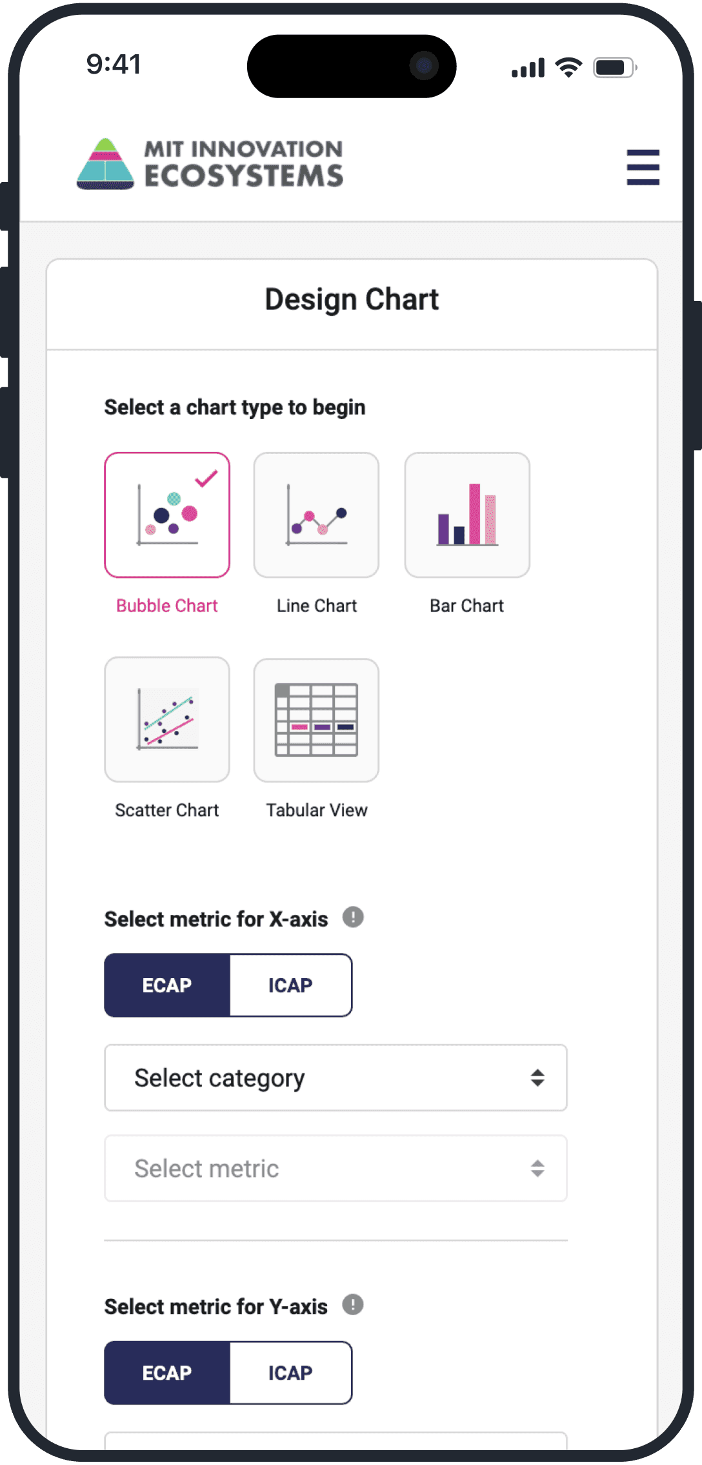Tap the battery status indicator
702x1465 pixels.
(615, 67)
